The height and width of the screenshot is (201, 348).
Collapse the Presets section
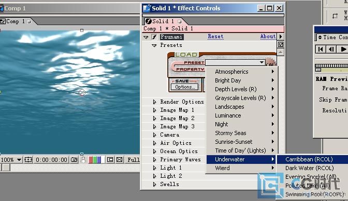pyautogui.click(x=154, y=45)
